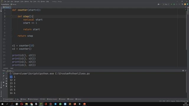Toggle soft-wrap icon in Run panel
This screenshot has width=189, height=106.
[6, 79]
